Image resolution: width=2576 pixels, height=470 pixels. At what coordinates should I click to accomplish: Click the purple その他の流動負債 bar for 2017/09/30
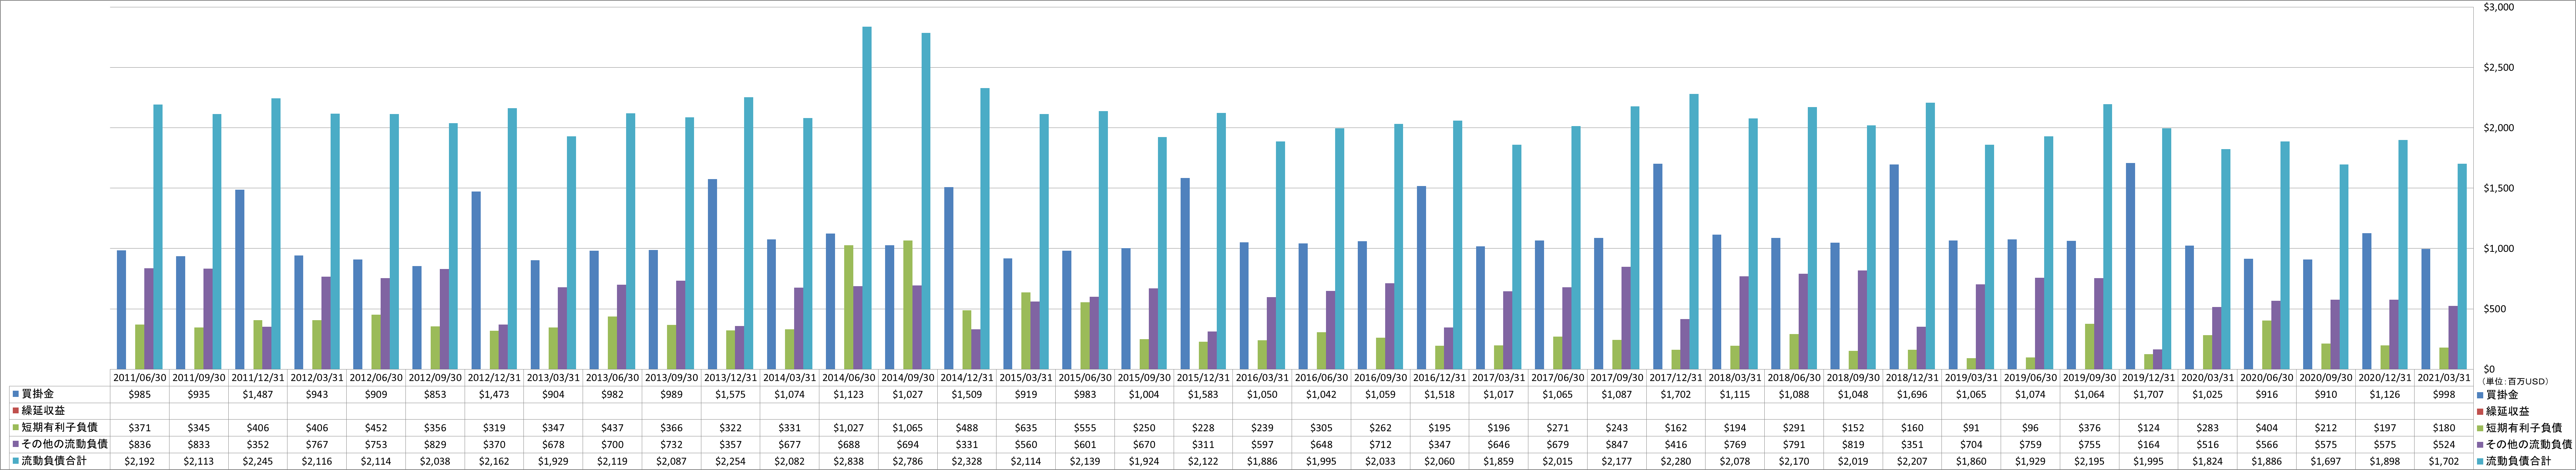(x=1626, y=318)
